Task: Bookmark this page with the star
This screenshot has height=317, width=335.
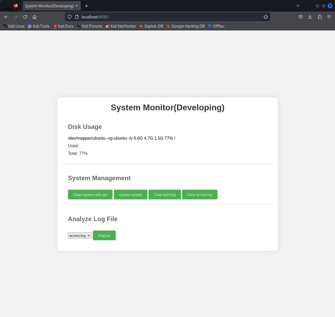Action: [x=266, y=17]
